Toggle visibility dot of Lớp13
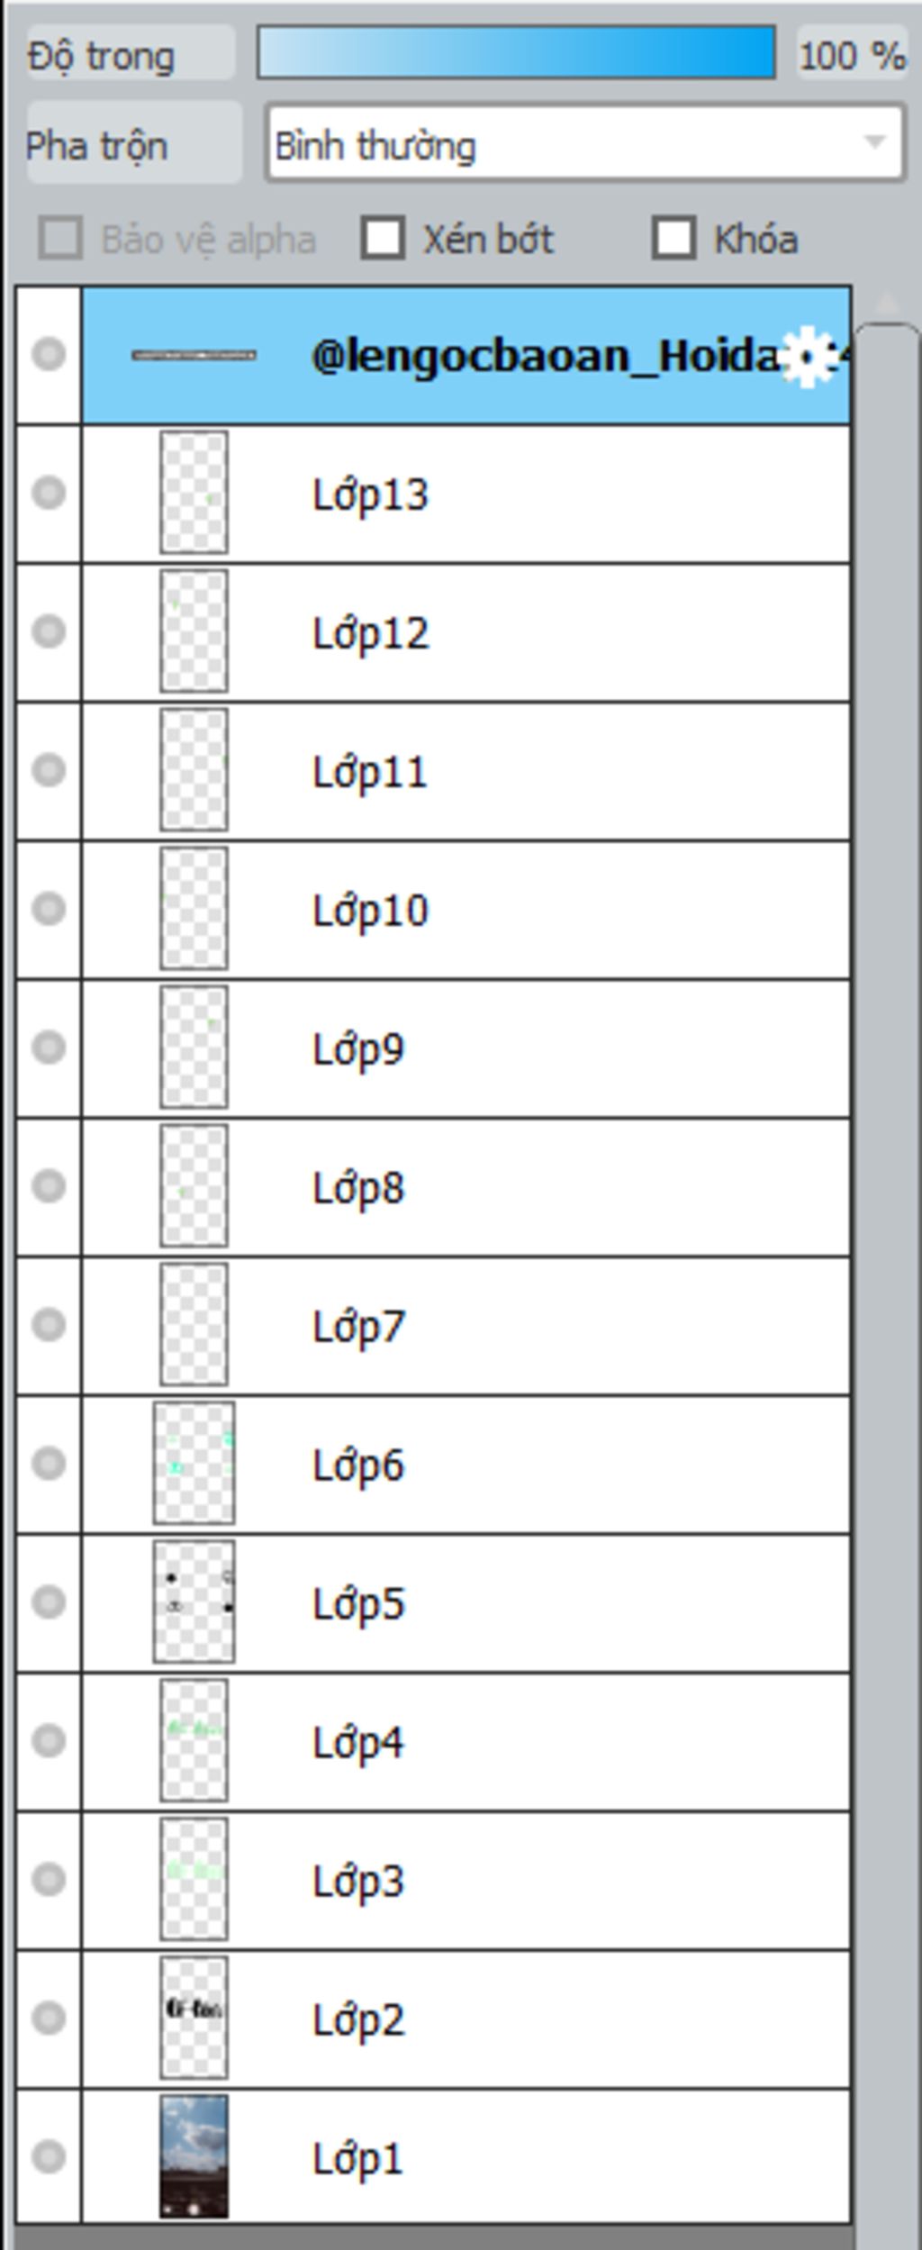The image size is (922, 2250). pos(49,494)
